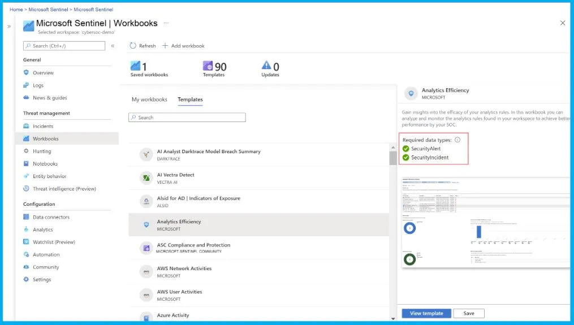Click the plus icon for Add workbook
574x325 pixels.
coord(165,45)
